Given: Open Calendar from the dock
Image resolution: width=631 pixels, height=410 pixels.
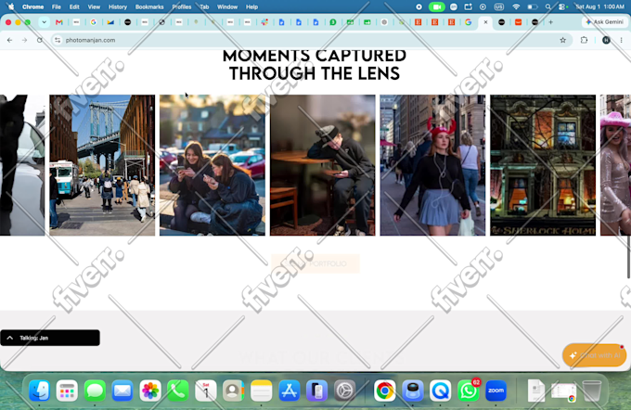Looking at the screenshot, I should click(x=206, y=391).
